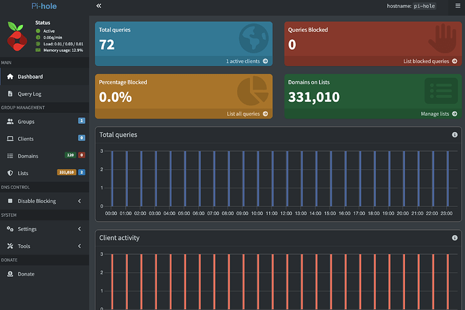Click the 23:00 label on Total queries chart

pyautogui.click(x=446, y=213)
